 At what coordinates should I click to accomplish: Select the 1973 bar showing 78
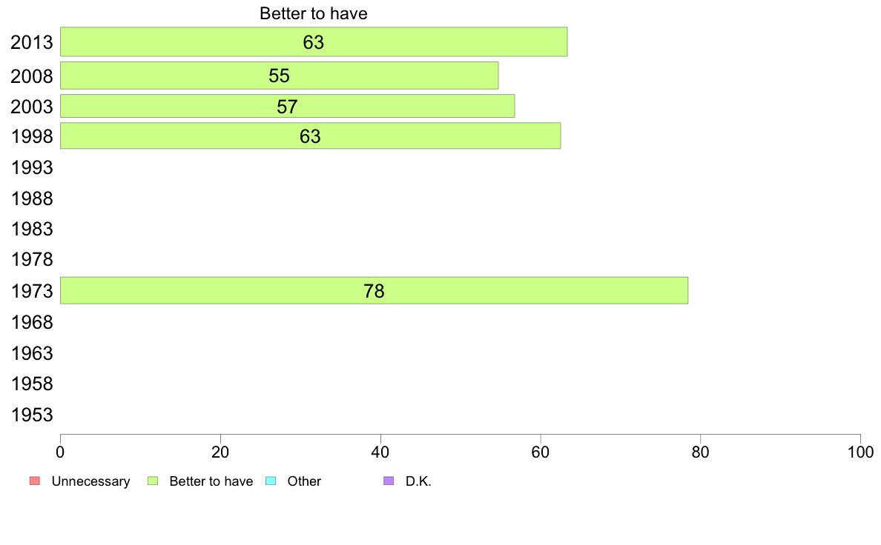(374, 291)
